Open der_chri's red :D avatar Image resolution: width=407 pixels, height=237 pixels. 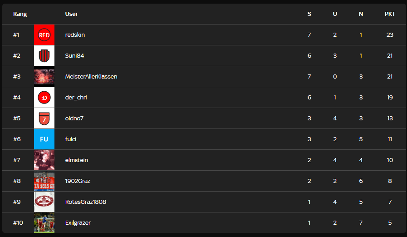click(x=44, y=98)
